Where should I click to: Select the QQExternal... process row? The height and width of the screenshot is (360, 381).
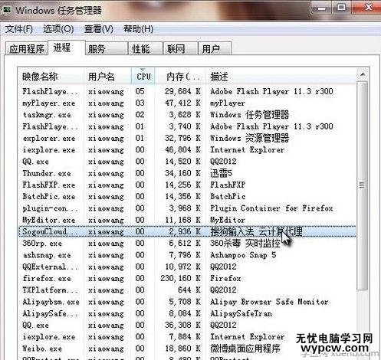[x=187, y=267]
